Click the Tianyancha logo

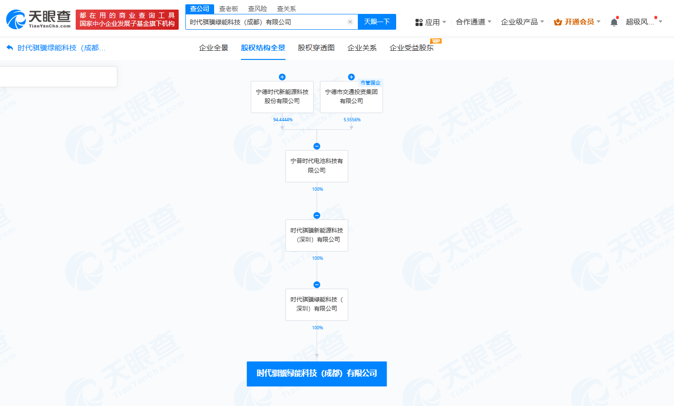pos(38,19)
